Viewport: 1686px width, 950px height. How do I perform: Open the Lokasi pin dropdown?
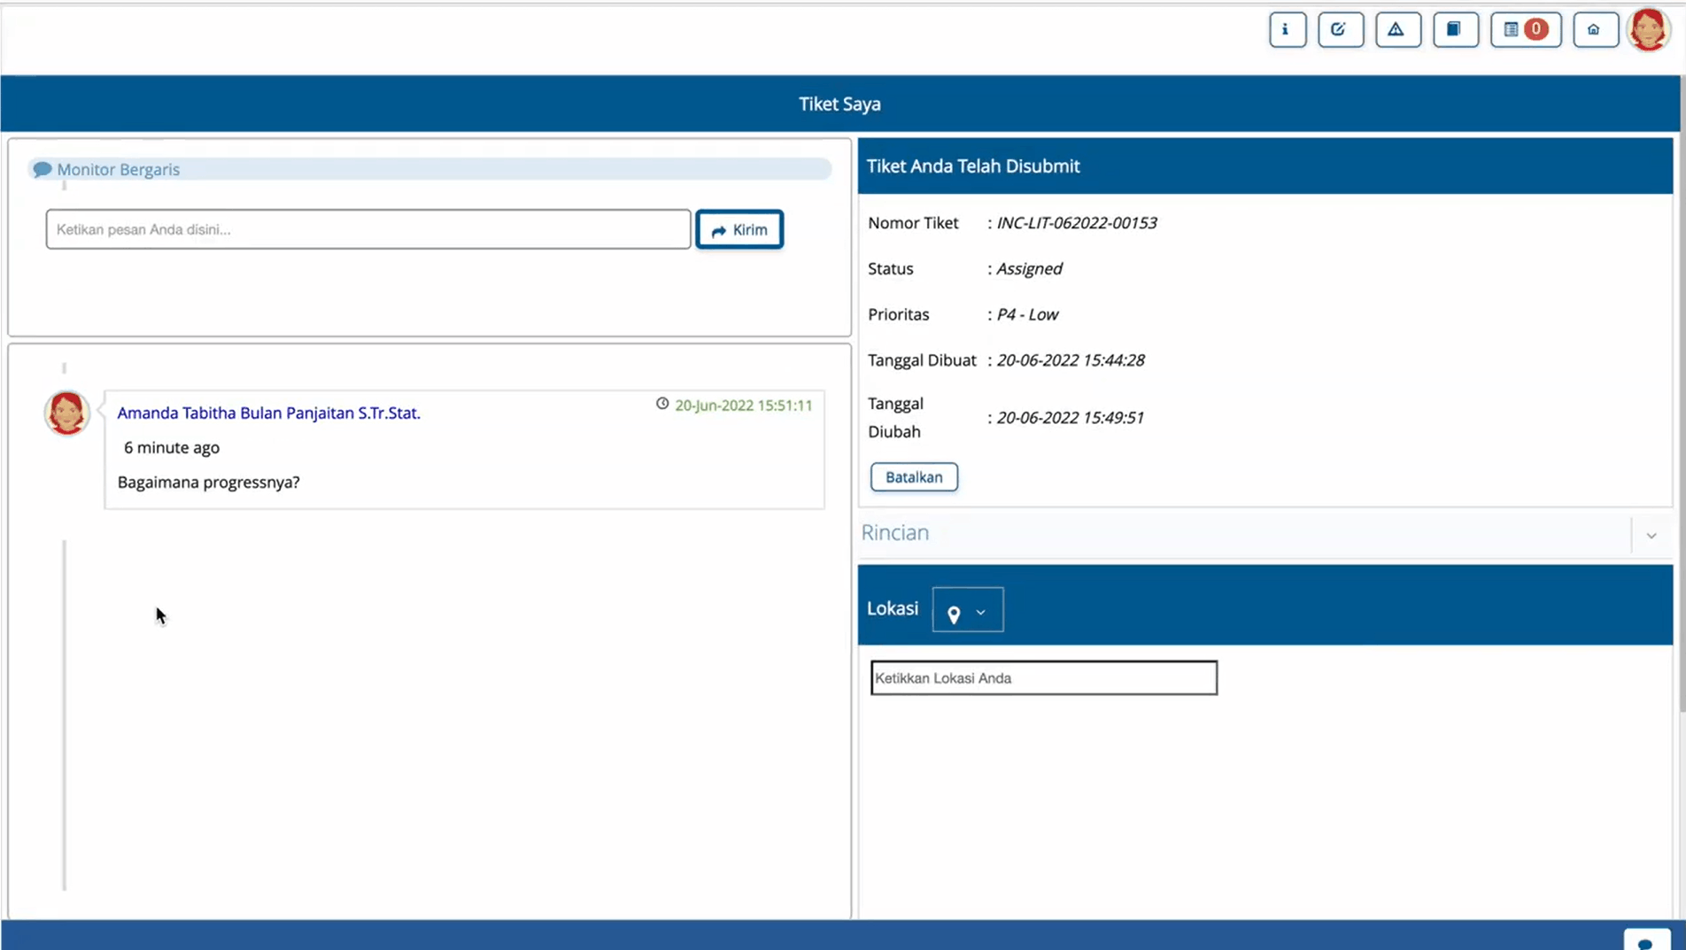point(968,610)
